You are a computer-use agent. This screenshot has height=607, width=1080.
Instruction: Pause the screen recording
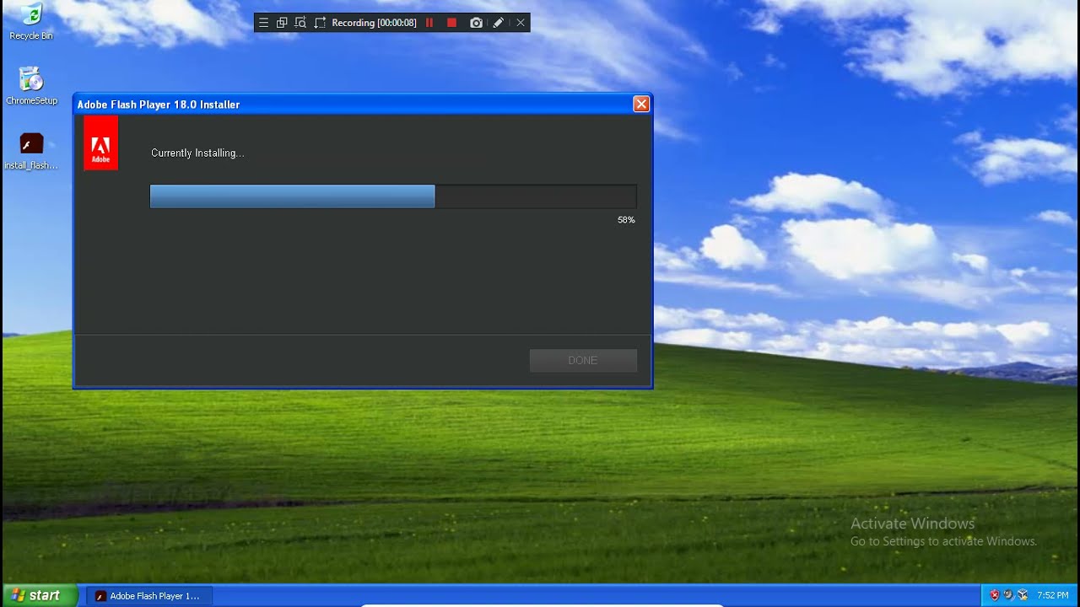[x=429, y=23]
